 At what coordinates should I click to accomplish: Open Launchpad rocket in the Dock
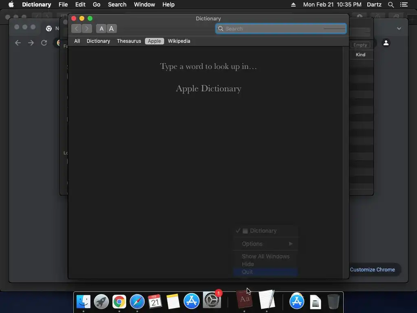tap(101, 301)
